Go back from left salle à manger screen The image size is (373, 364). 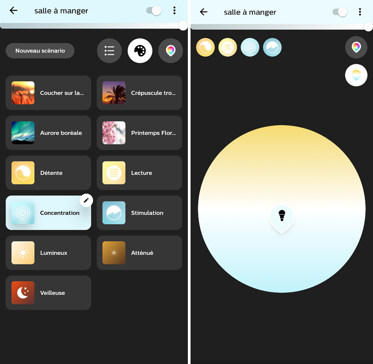pos(14,10)
